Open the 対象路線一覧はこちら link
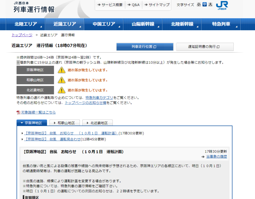The image size is (255, 199). tap(38, 112)
